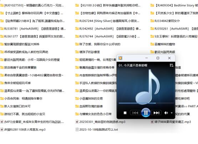Select the music note album art
198x144 pixels.
coord(148,87)
